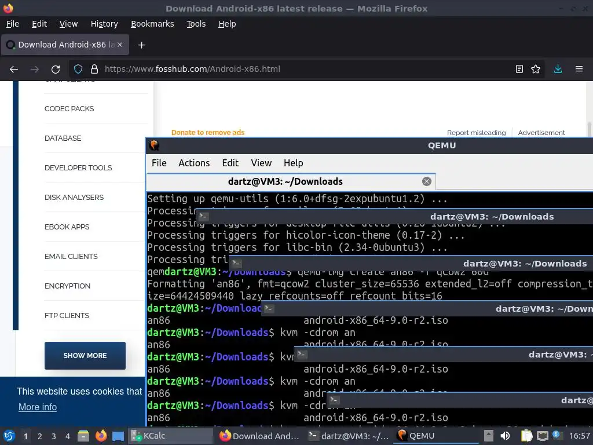Open Firefox History menu
593x445 pixels.
(104, 24)
